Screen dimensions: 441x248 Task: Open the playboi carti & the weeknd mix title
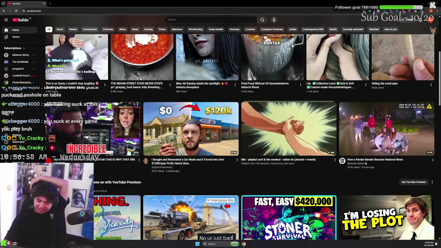tap(278, 159)
